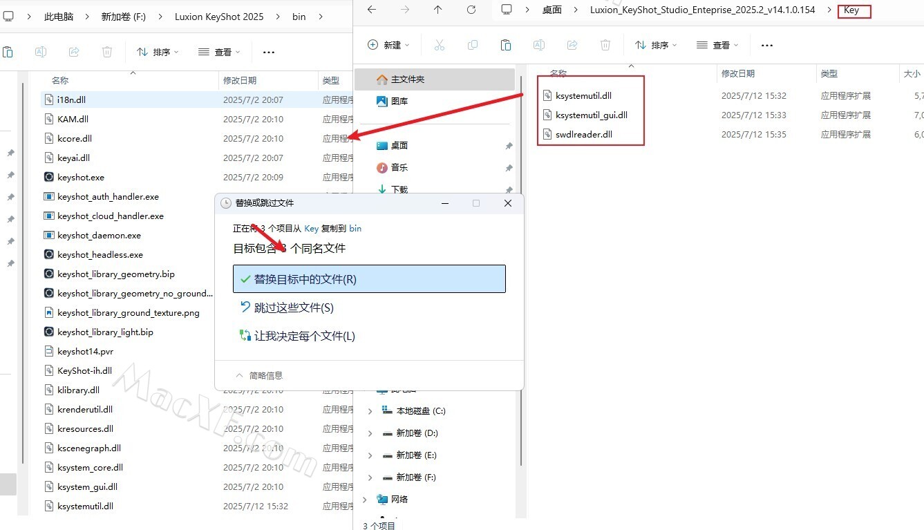Screen dimensions: 924x530
Task: Click New (新建) button in right window
Action: pyautogui.click(x=388, y=45)
